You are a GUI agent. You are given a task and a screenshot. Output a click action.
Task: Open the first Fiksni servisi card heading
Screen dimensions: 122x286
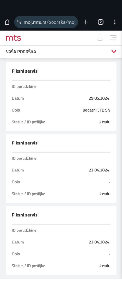coord(25,71)
